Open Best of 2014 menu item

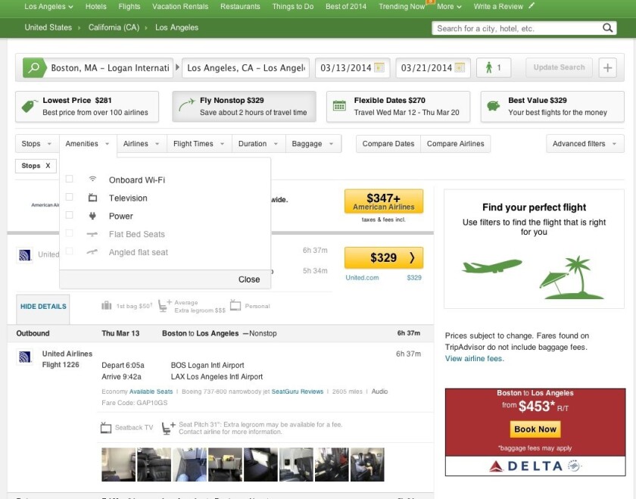346,7
